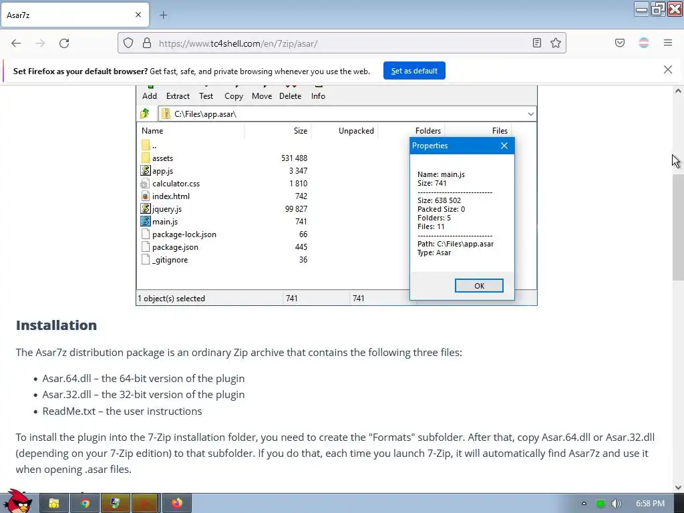684x513 pixels.
Task: Click the Files column header
Action: 500,131
